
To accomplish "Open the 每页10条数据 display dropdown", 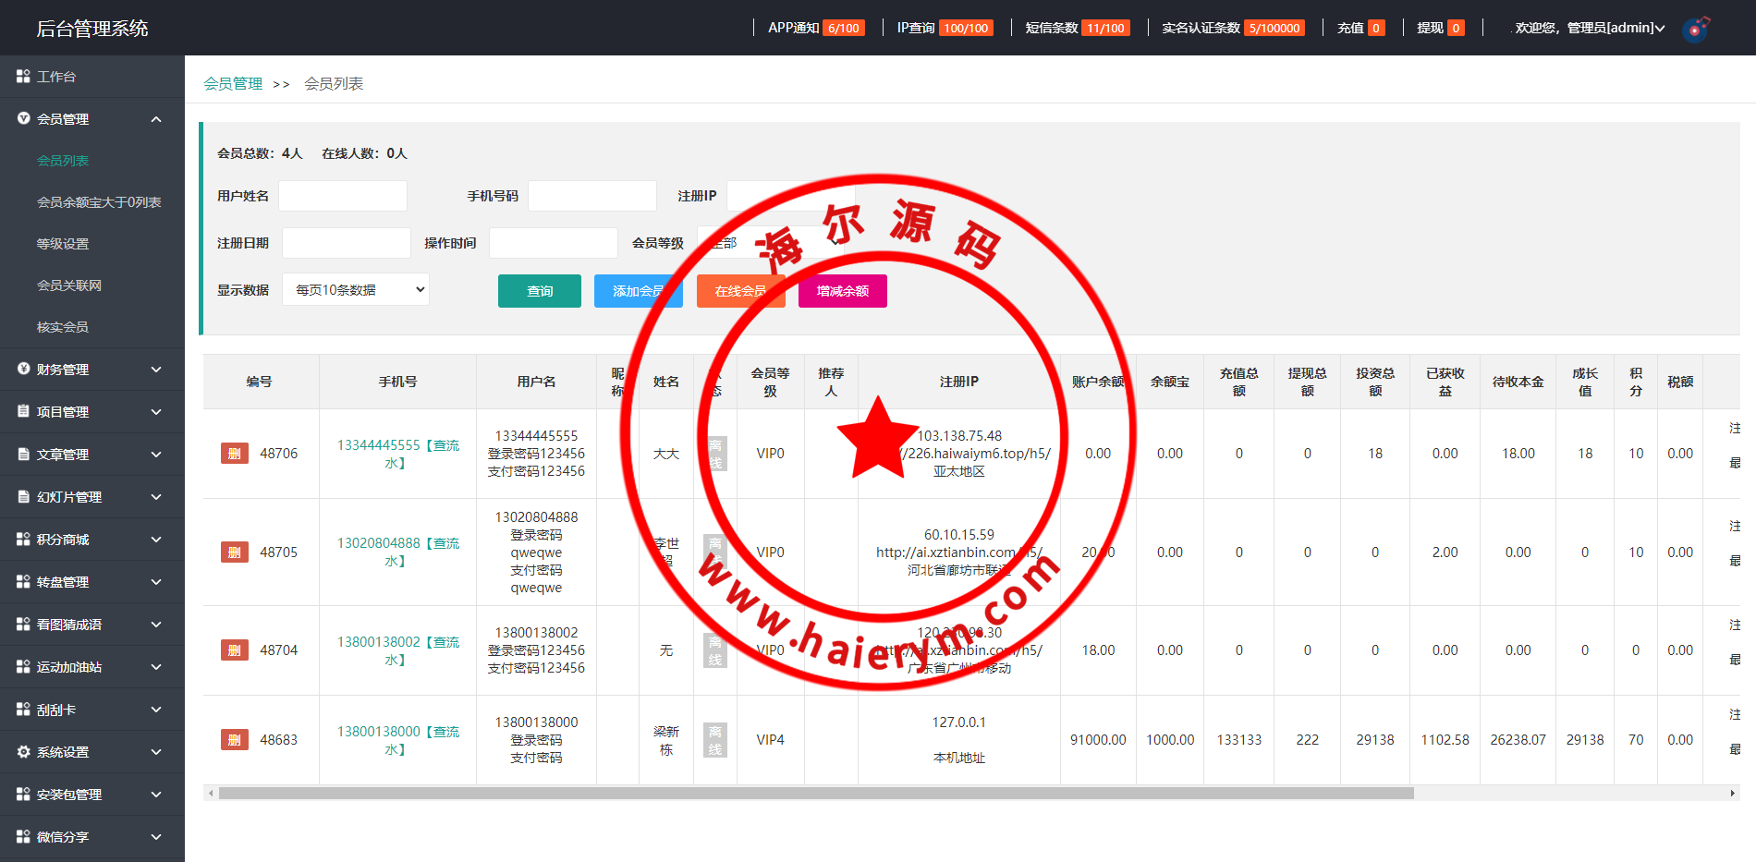I will [x=356, y=290].
